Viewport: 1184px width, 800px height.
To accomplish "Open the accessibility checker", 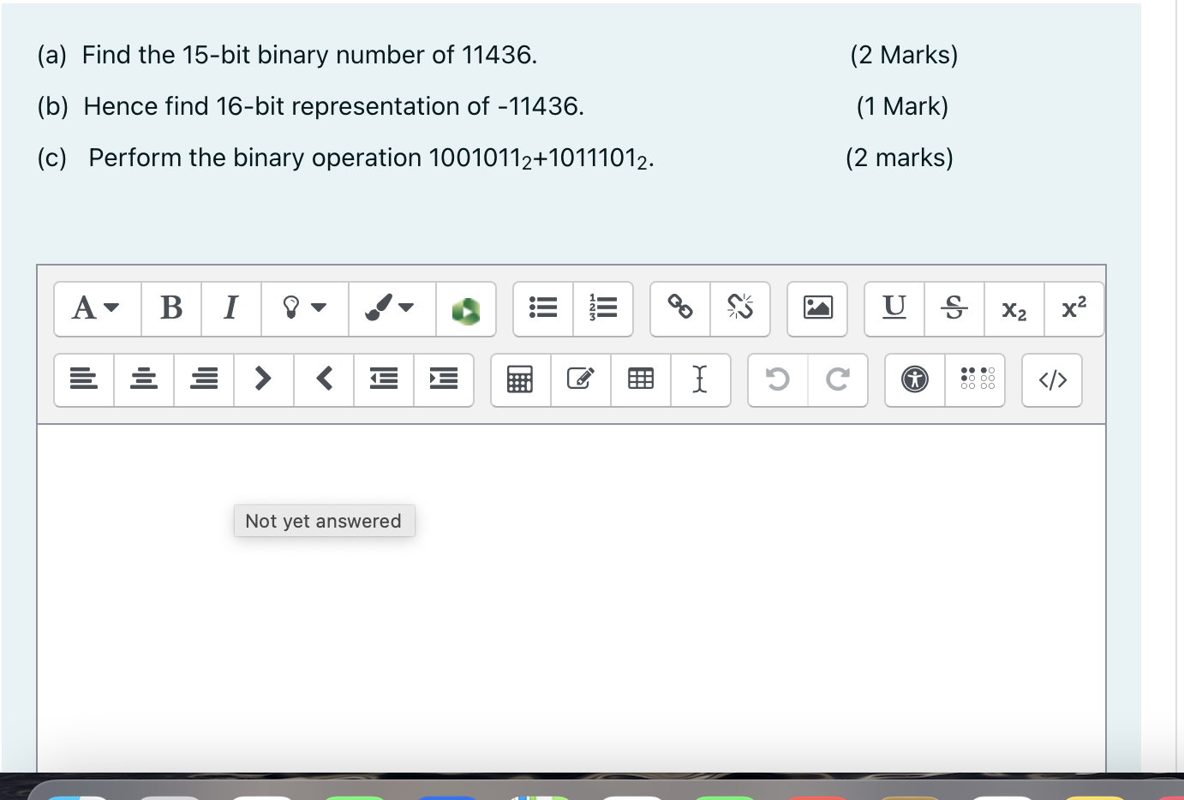I will tap(914, 379).
